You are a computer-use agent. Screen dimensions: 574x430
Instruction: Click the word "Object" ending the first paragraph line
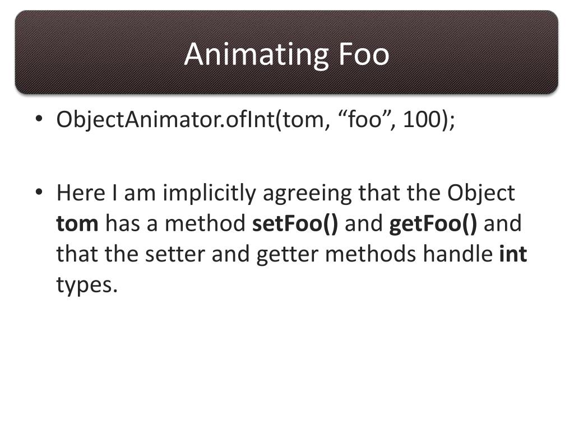click(481, 194)
